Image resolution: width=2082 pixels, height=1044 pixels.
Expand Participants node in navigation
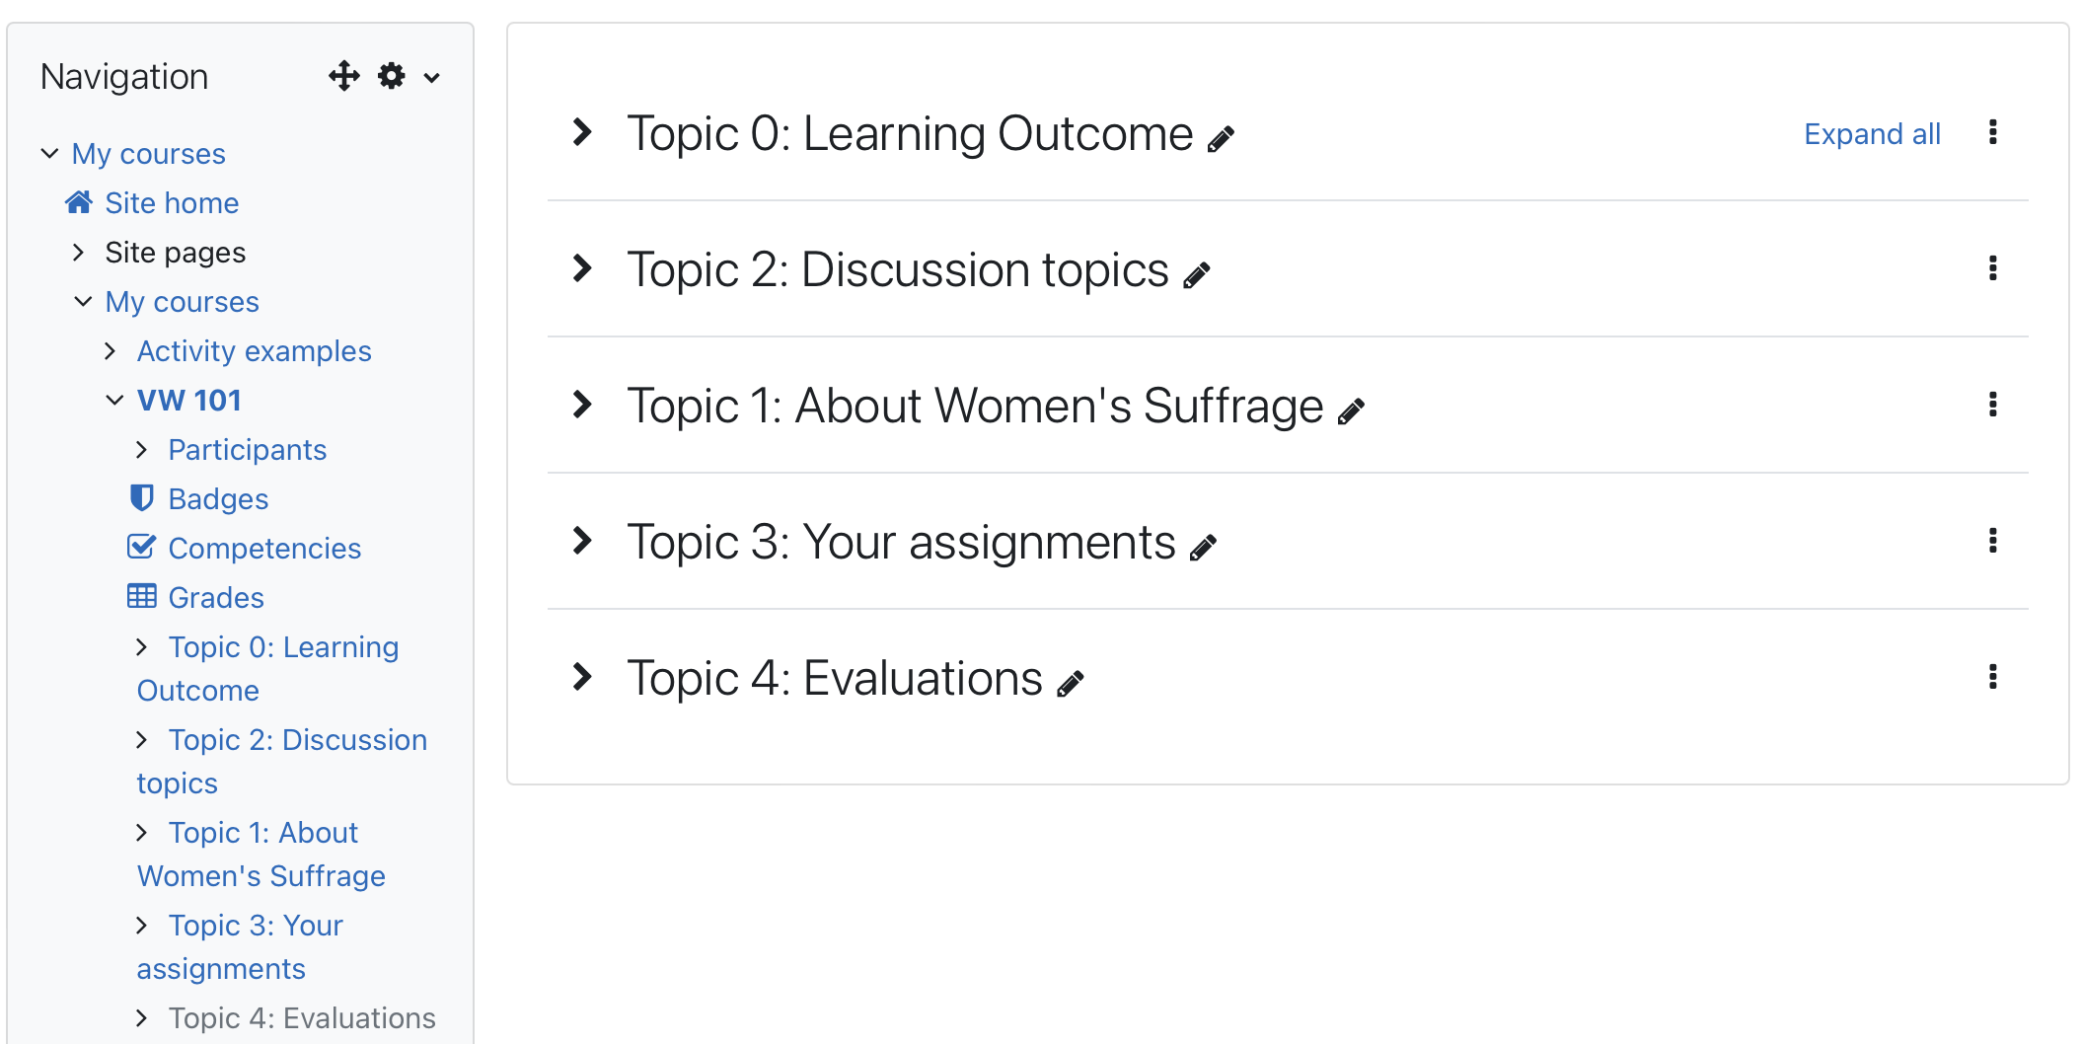[142, 450]
